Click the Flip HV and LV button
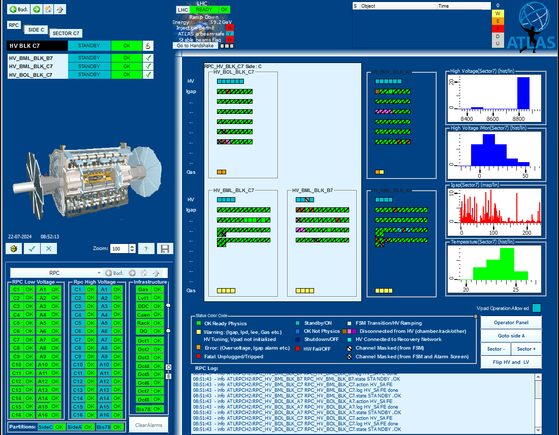559x435 pixels. (511, 362)
